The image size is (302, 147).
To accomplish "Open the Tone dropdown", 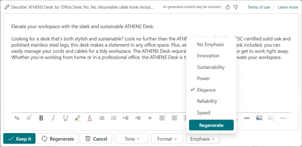I will [132, 139].
